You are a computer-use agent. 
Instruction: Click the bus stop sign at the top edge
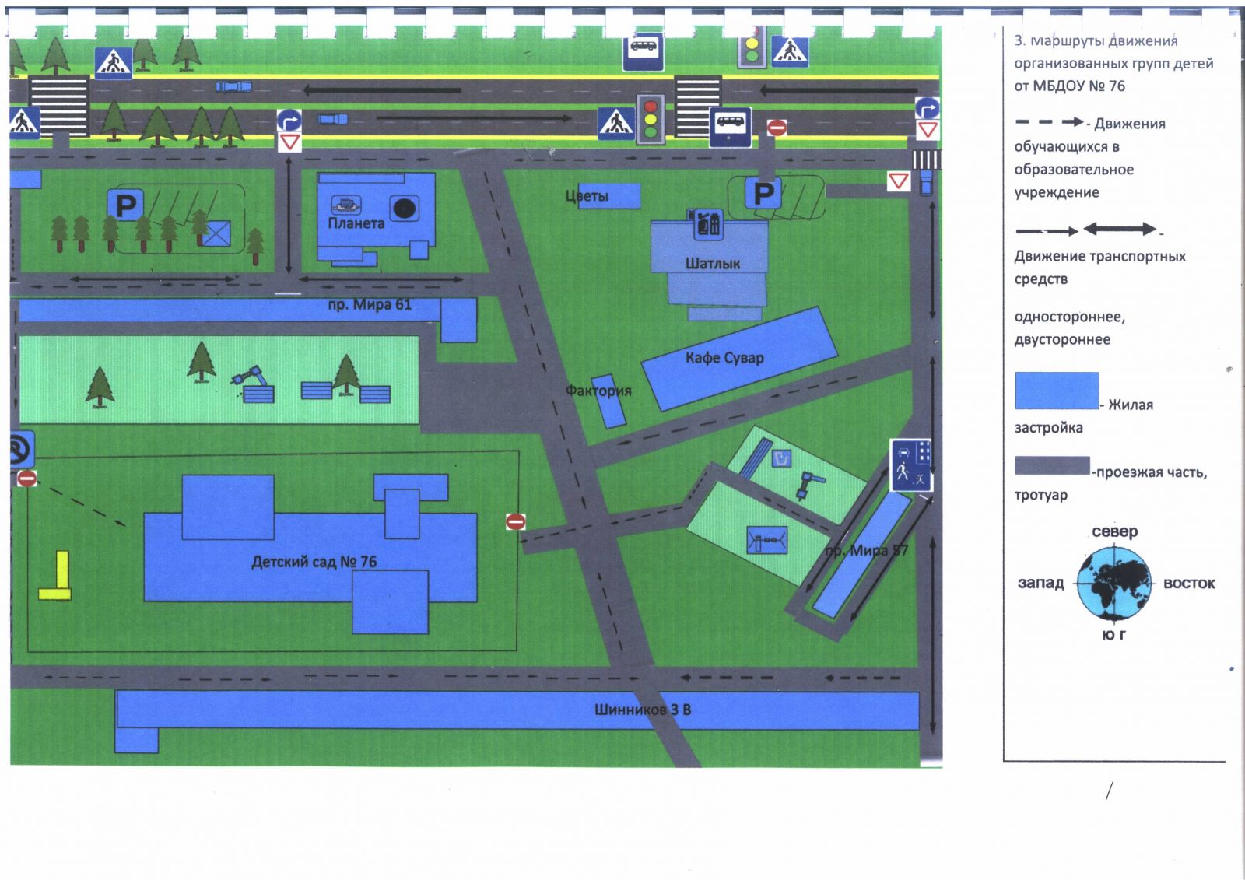pyautogui.click(x=643, y=51)
